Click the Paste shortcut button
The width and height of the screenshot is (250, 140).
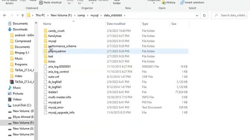(x=50, y=3)
